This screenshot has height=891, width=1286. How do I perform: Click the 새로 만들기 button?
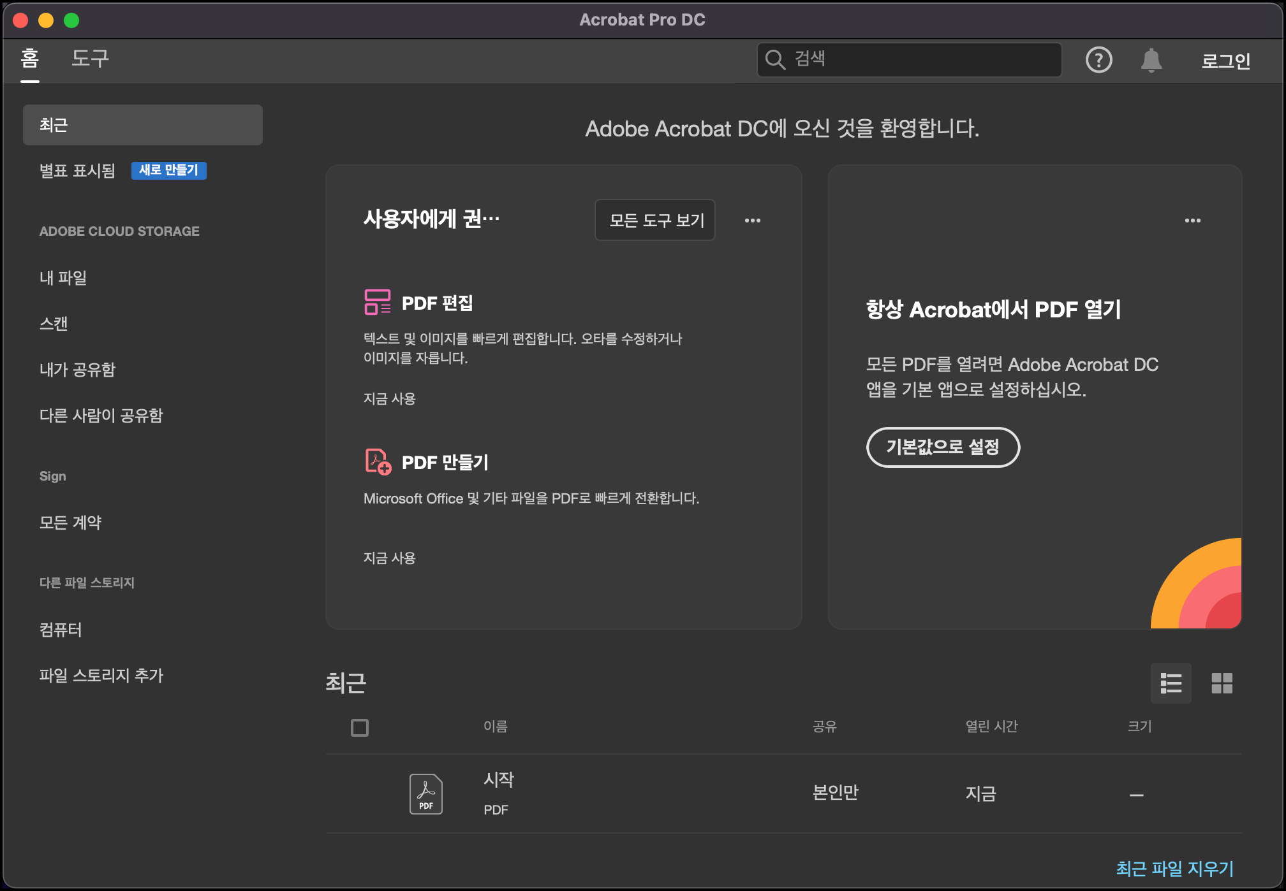(x=168, y=171)
